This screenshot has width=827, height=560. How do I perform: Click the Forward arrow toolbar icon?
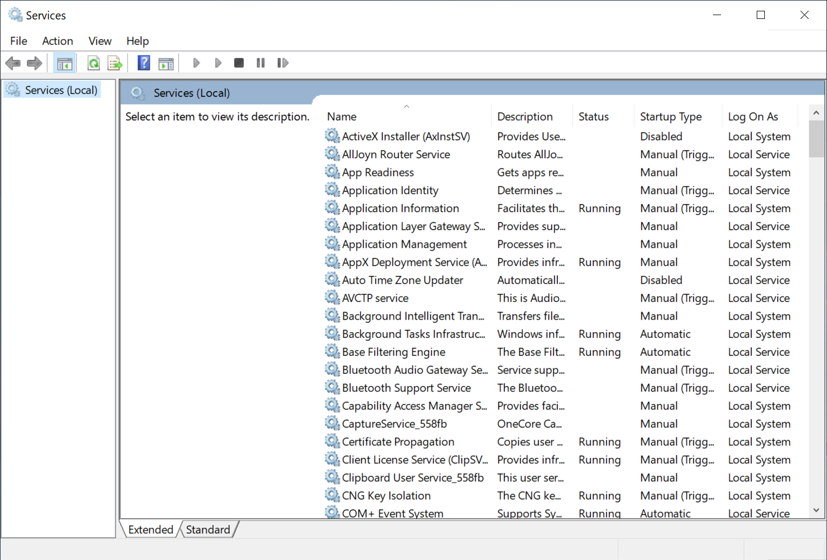[x=35, y=63]
